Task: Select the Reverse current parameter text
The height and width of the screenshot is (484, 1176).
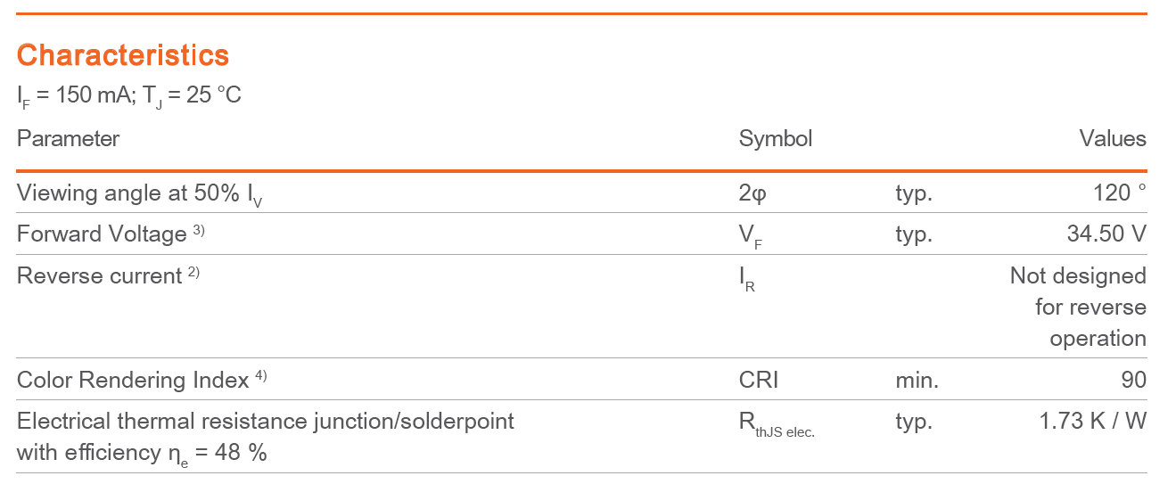Action: click(100, 276)
